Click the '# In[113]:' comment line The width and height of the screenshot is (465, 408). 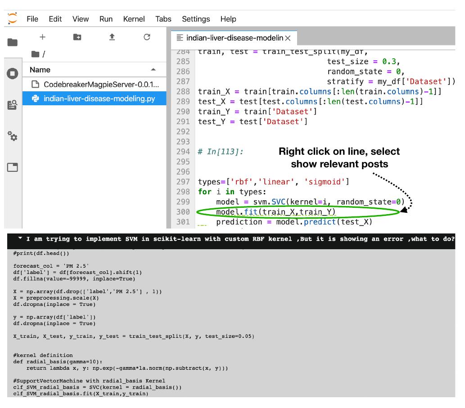click(x=220, y=152)
